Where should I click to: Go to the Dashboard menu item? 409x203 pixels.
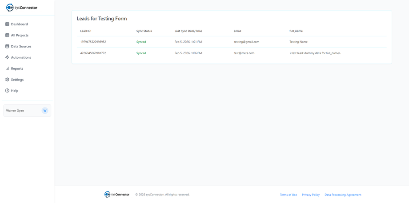click(x=20, y=24)
